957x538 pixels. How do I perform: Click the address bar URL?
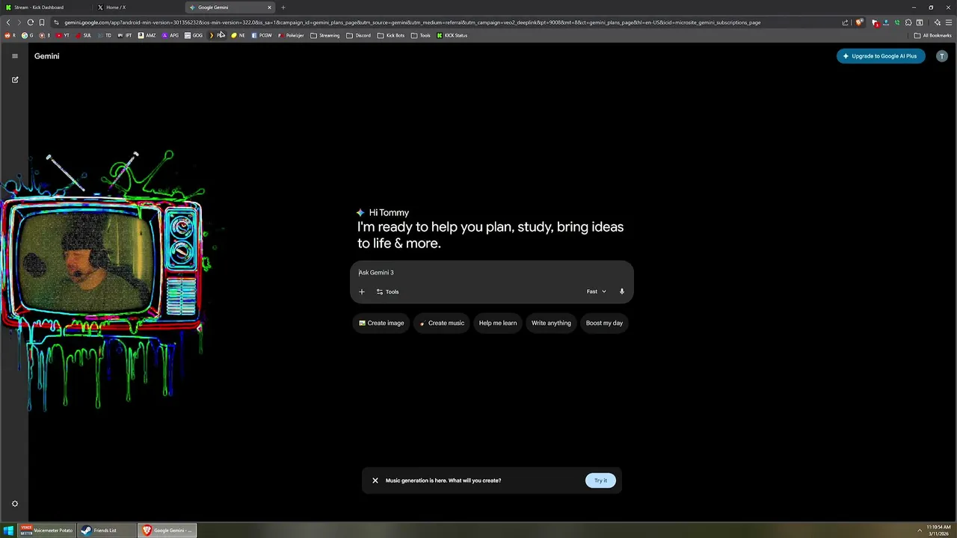[412, 22]
